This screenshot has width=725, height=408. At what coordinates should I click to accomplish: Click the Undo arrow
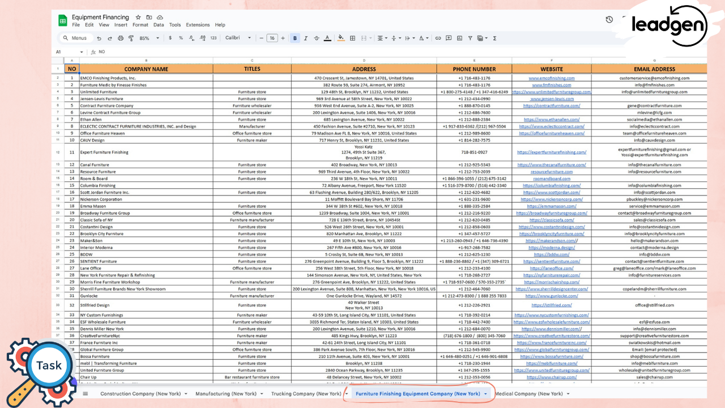[99, 39]
